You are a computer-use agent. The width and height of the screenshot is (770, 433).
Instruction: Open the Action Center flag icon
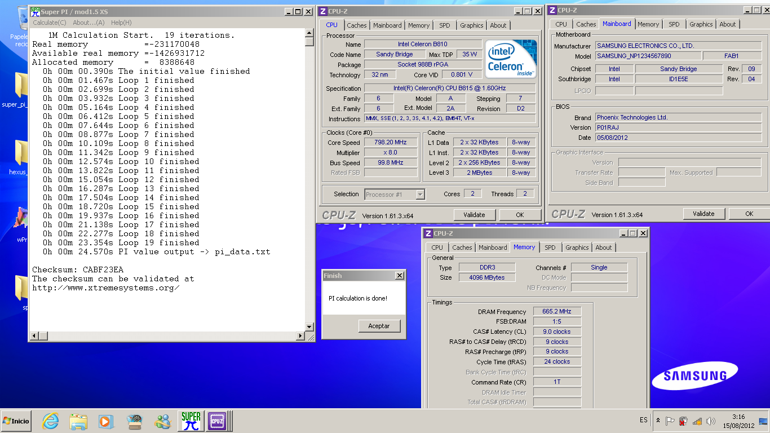tap(670, 421)
